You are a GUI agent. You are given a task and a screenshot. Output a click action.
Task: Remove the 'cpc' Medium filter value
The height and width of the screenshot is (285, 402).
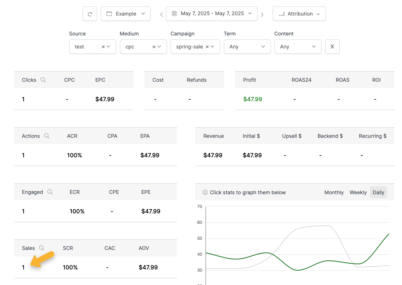pyautogui.click(x=154, y=47)
